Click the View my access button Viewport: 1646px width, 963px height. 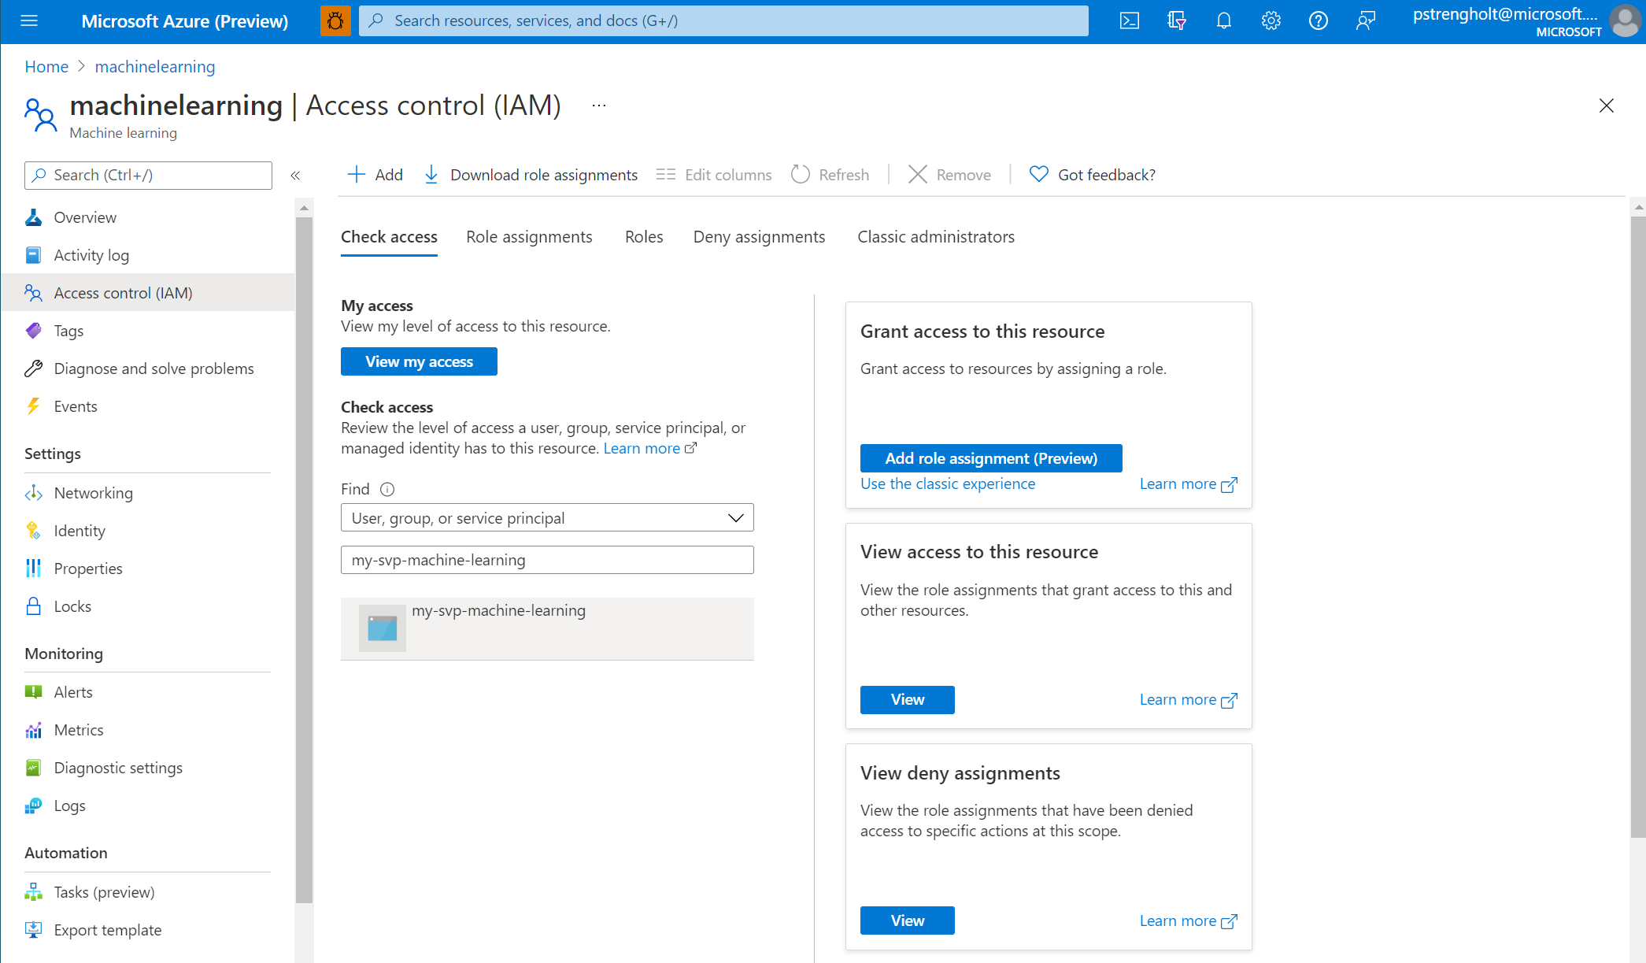419,361
